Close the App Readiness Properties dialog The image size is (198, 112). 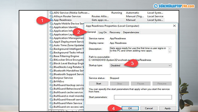[174, 26]
